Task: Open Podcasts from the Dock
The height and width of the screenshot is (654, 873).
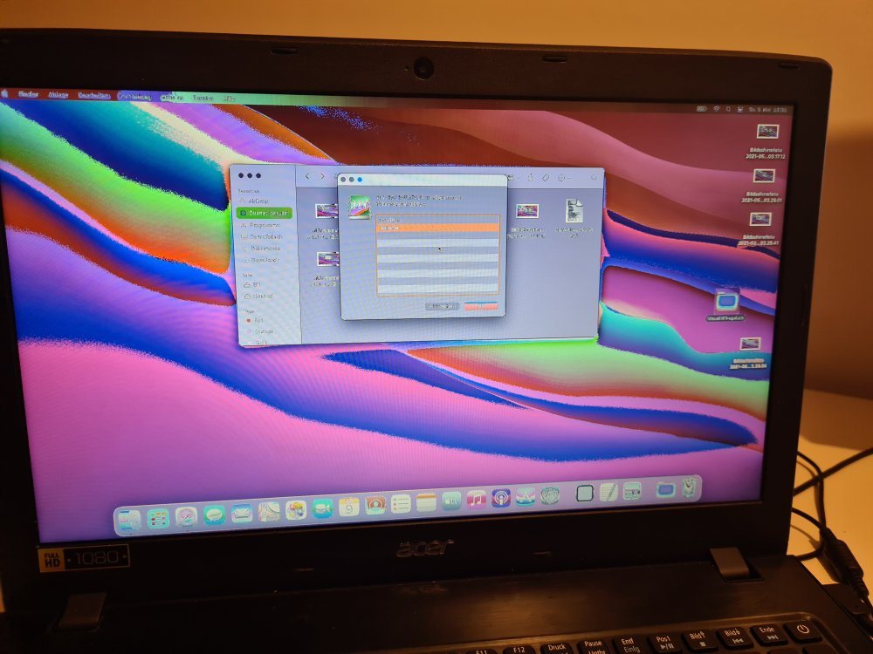Action: coord(500,498)
